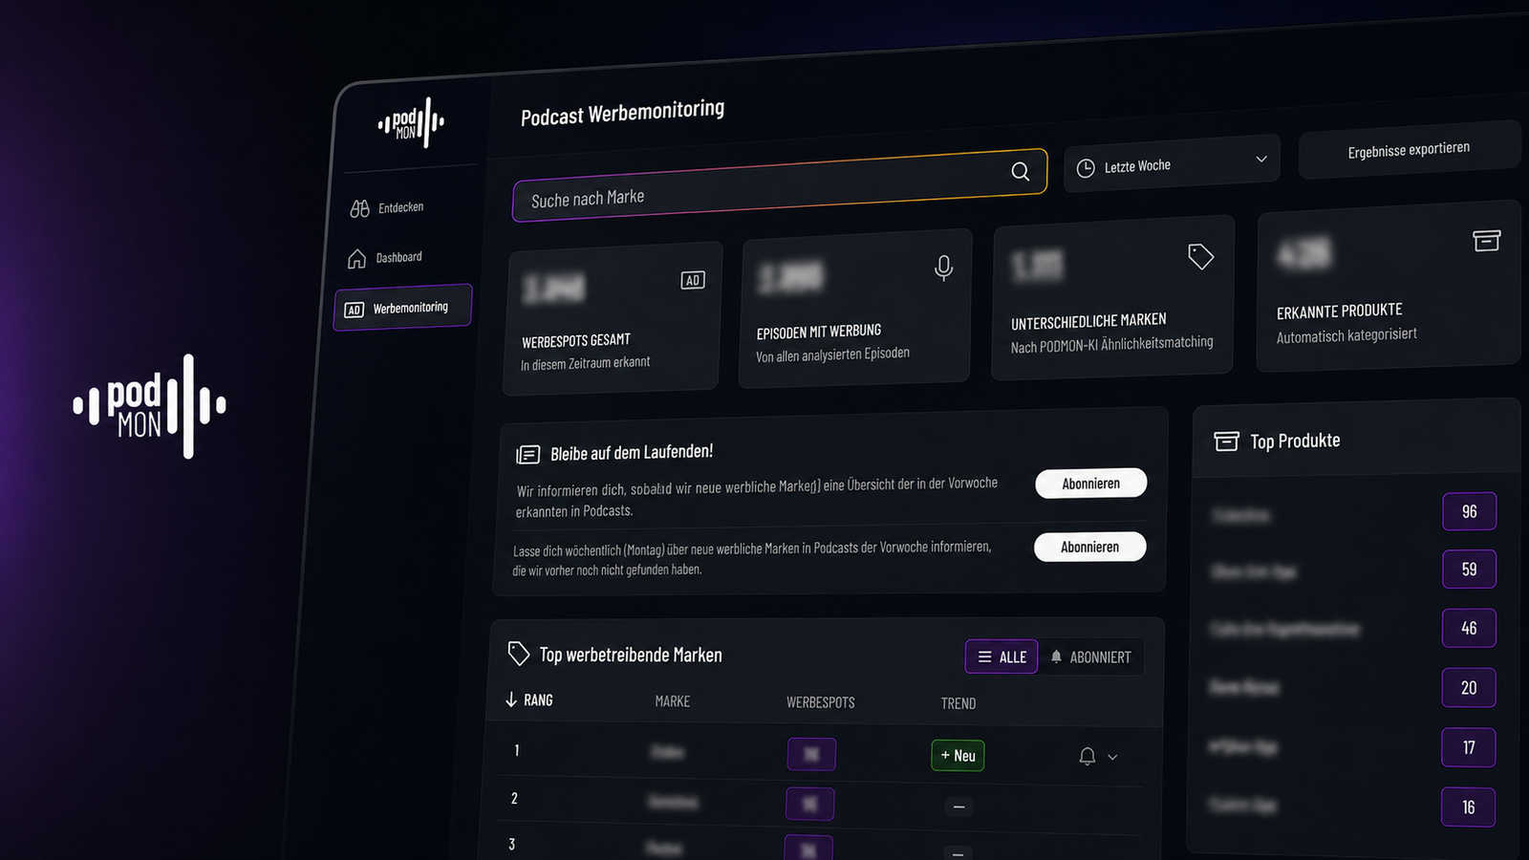Click the 'WERBESPOTS GESAMT' card label
The width and height of the screenshot is (1529, 860).
click(x=576, y=340)
